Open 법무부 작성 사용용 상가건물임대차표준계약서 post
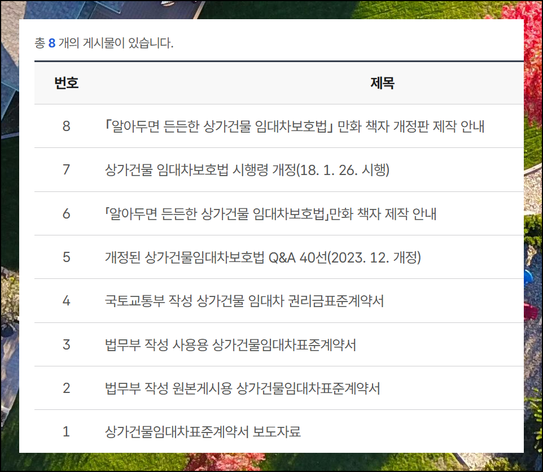Viewport: 543px width, 472px height. [231, 344]
